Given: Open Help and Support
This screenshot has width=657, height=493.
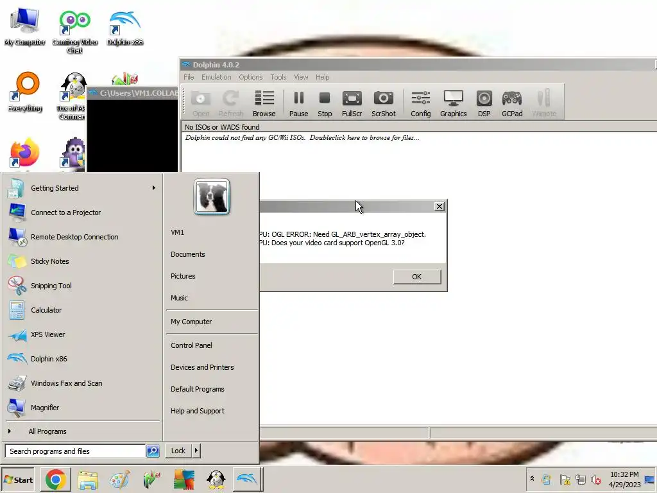Looking at the screenshot, I should tap(198, 411).
